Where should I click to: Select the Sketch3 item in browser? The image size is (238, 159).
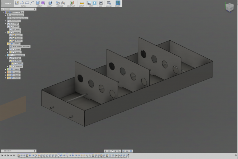pos(18,41)
